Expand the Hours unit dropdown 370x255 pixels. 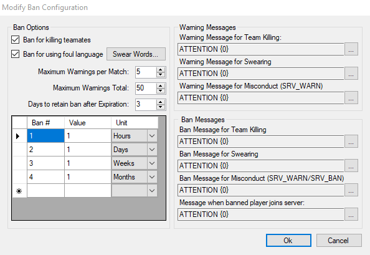coord(152,136)
